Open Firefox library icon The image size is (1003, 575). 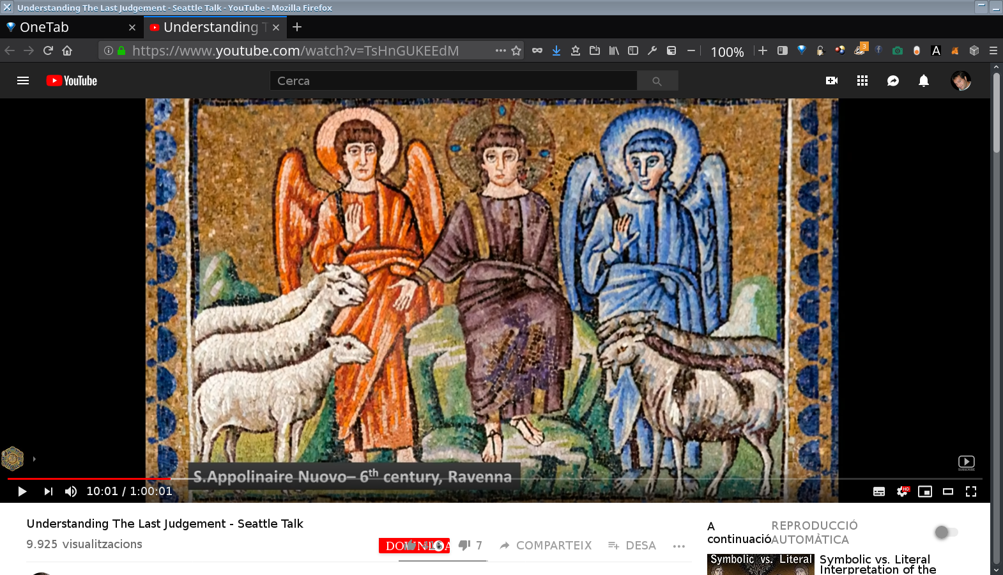614,50
